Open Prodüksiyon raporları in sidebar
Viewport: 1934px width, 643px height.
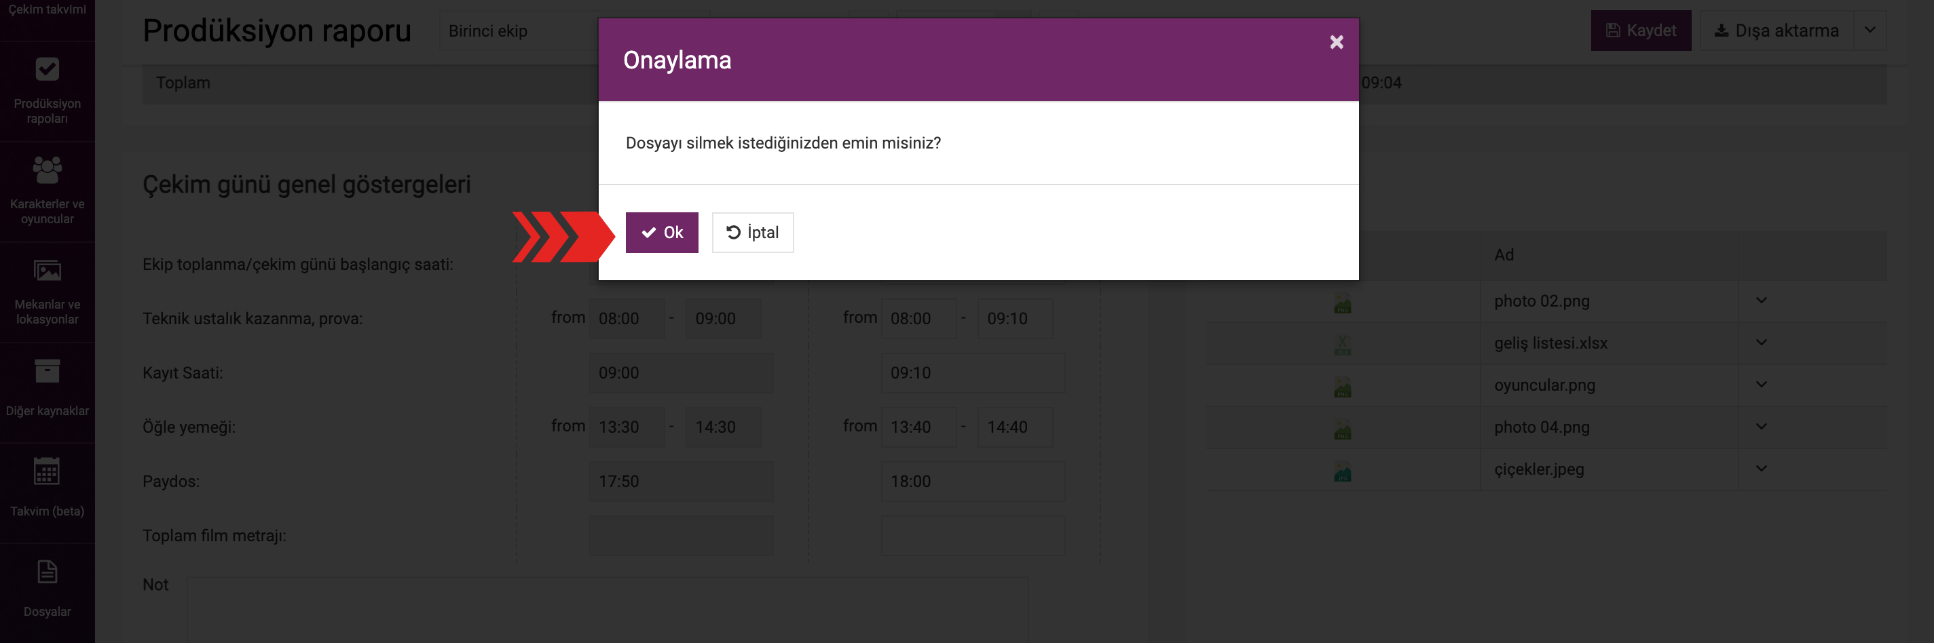click(48, 92)
